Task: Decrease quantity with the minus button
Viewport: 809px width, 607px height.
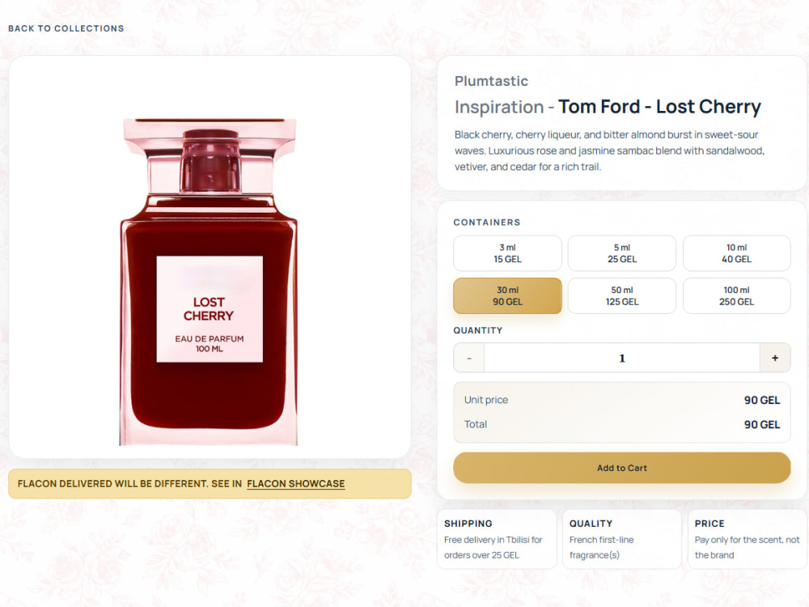Action: (469, 358)
